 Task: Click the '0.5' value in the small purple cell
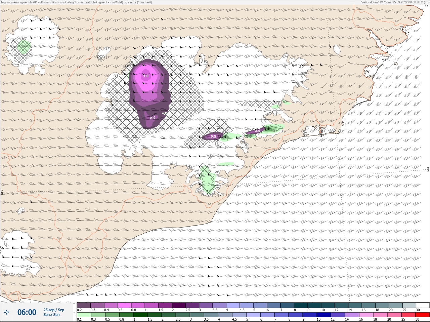click(x=213, y=136)
